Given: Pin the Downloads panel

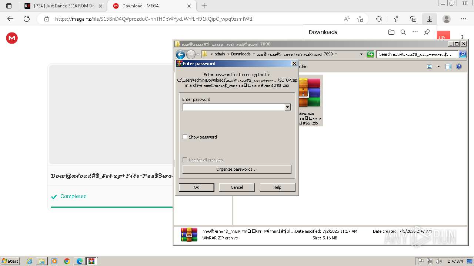Looking at the screenshot, I should tap(427, 32).
